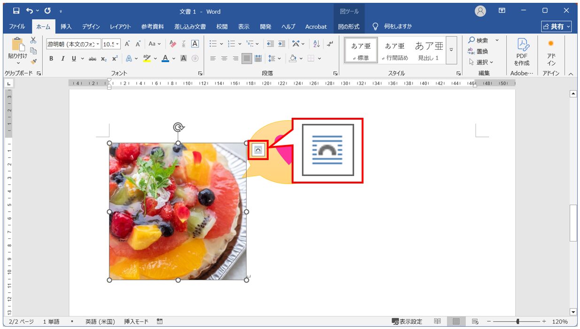Sort text with the A-Z icon
580x329 pixels.
(x=316, y=44)
